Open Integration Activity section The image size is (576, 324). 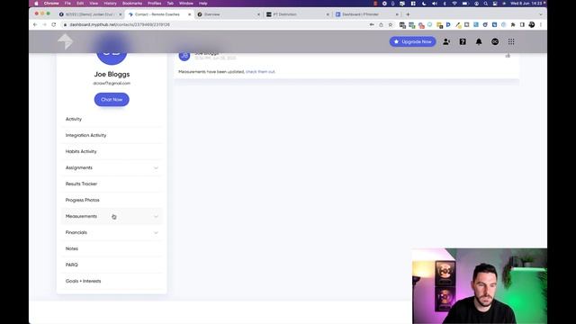112,135
